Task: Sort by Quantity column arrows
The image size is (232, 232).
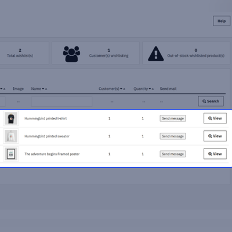Action: tap(151, 89)
